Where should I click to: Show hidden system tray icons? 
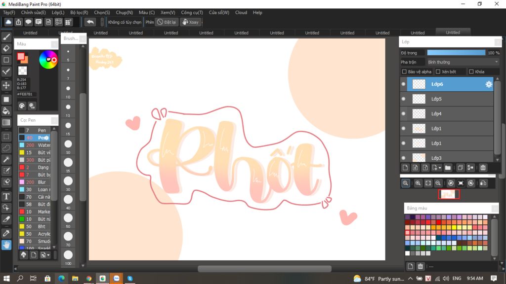tap(410, 278)
